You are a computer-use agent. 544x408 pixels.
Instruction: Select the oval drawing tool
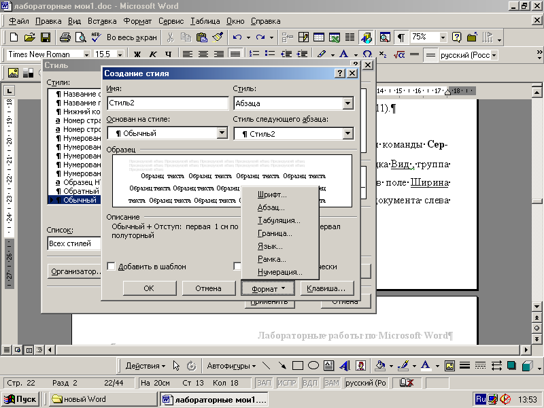313,366
